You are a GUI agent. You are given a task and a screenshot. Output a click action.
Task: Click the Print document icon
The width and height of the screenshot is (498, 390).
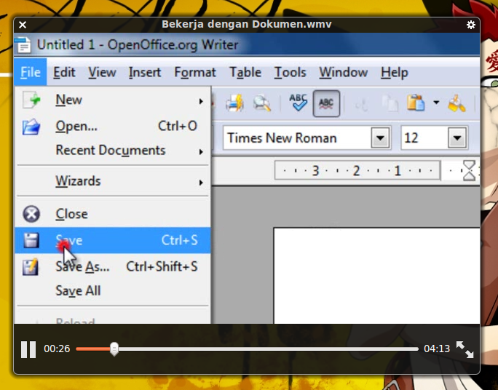coord(234,103)
